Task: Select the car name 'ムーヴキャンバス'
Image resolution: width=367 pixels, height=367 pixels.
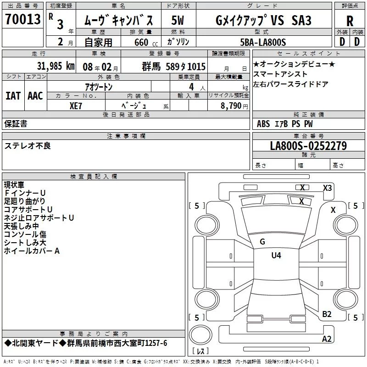Action: [x=118, y=20]
